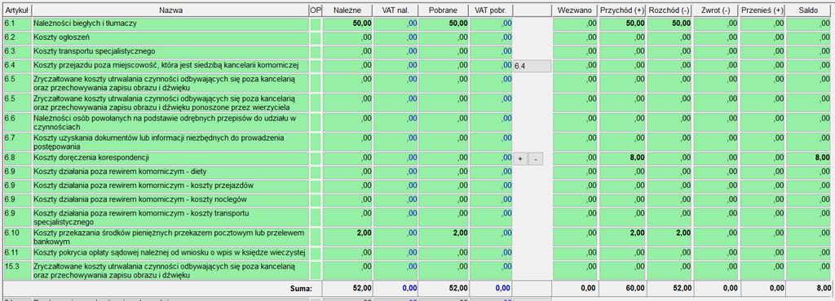This screenshot has width=835, height=301.
Task: Select row 'Koszty przejazdu poza miejscowość' name cell
Action: pyautogui.click(x=170, y=65)
